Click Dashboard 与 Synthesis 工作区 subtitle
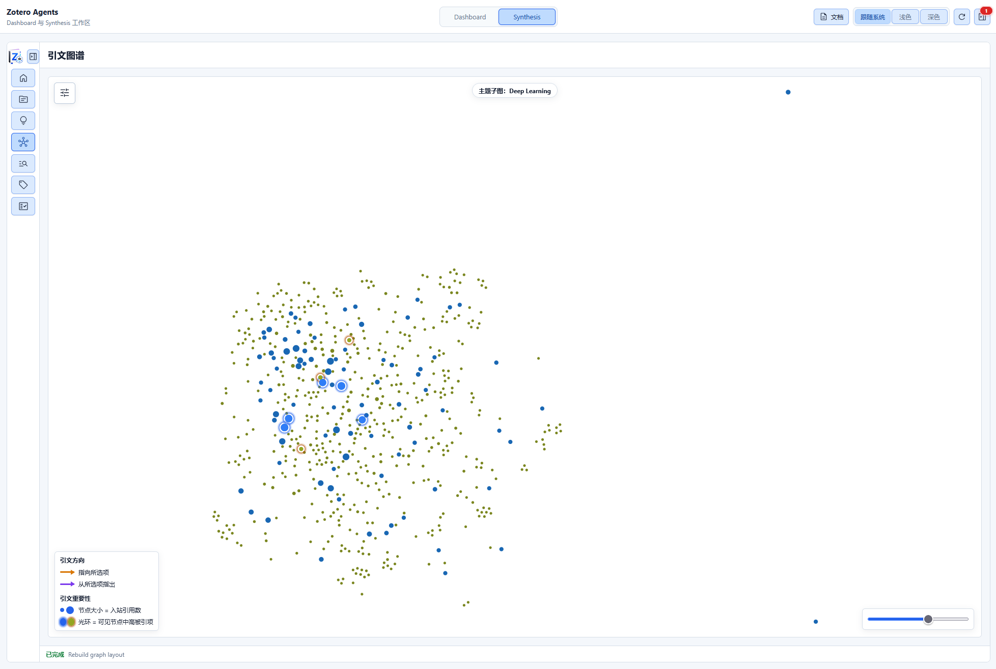Viewport: 996px width, 669px height. pyautogui.click(x=48, y=23)
